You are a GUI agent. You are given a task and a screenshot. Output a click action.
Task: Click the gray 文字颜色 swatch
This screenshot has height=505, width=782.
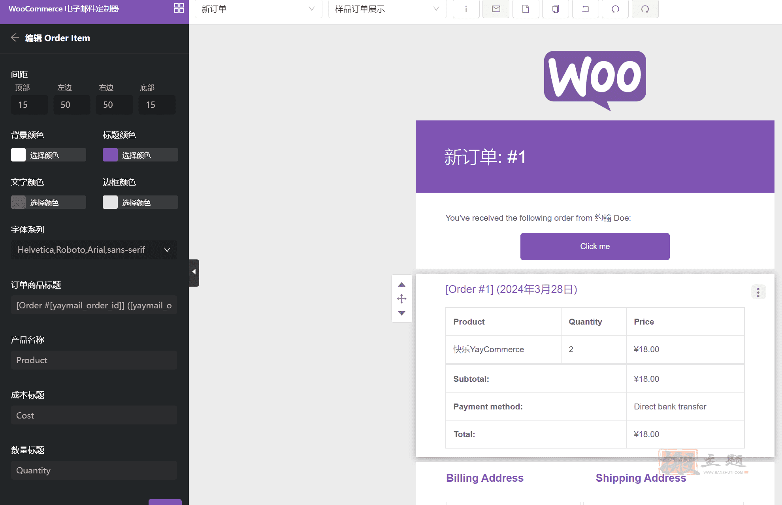(18, 202)
